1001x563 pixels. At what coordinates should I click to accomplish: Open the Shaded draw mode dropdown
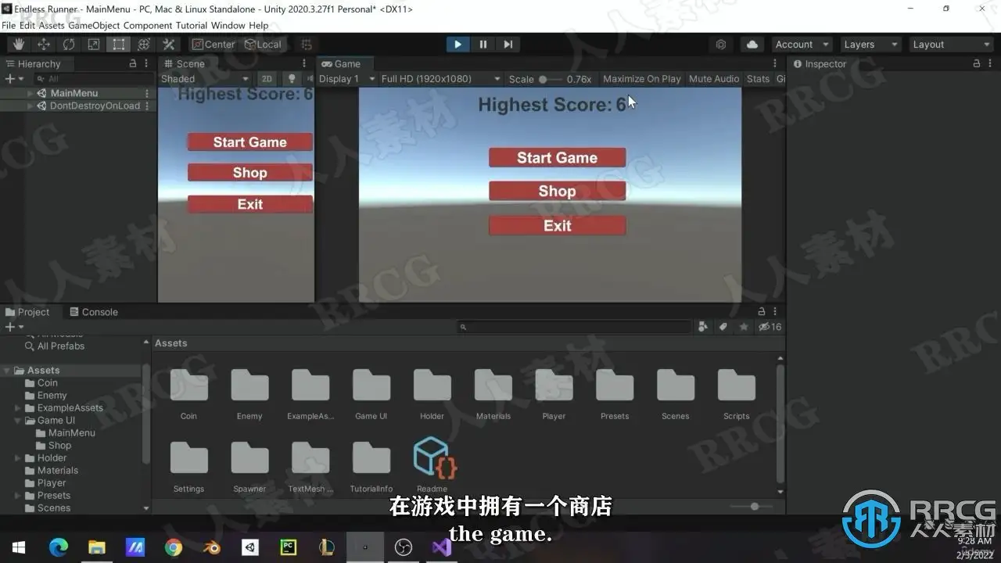(205, 79)
